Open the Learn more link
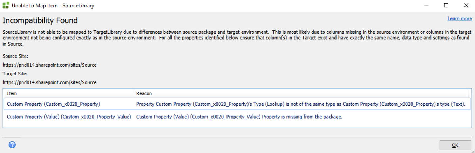 (x=460, y=19)
